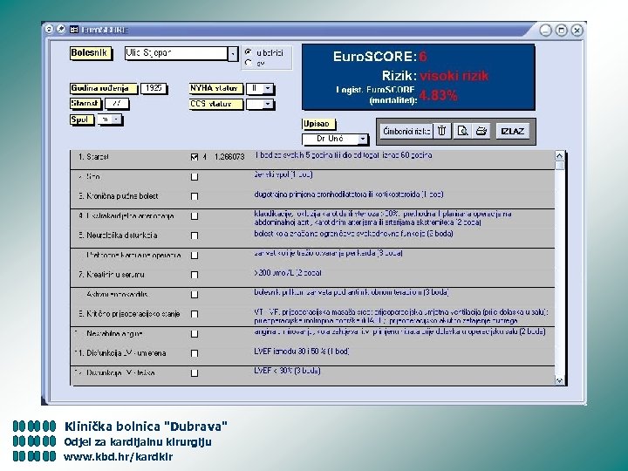628x471 pixels.
Task: Click the 'Godina rođenja' label
Action: coord(104,88)
